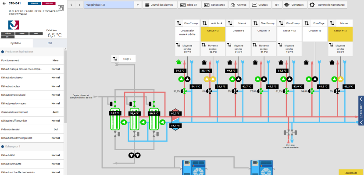The width and height of the screenshot is (364, 175).
Task: Click the green house icon of salon circuit
Action: [x=178, y=62]
